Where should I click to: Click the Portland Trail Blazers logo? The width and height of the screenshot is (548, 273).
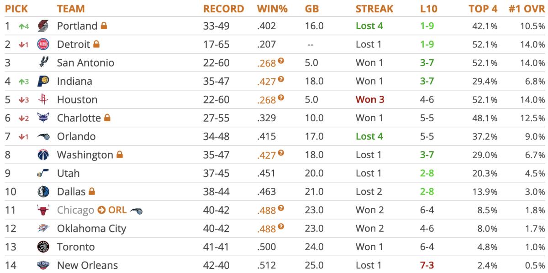point(42,26)
